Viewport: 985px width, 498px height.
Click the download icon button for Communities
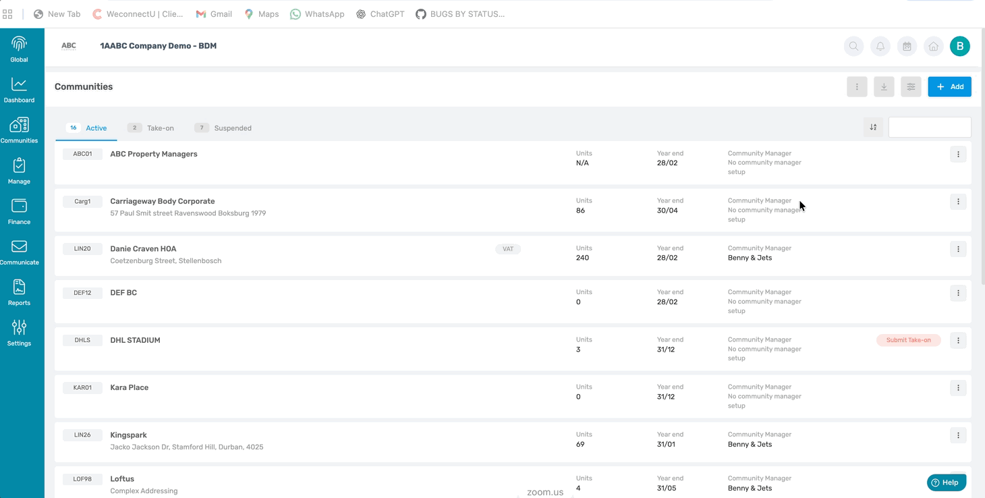884,86
